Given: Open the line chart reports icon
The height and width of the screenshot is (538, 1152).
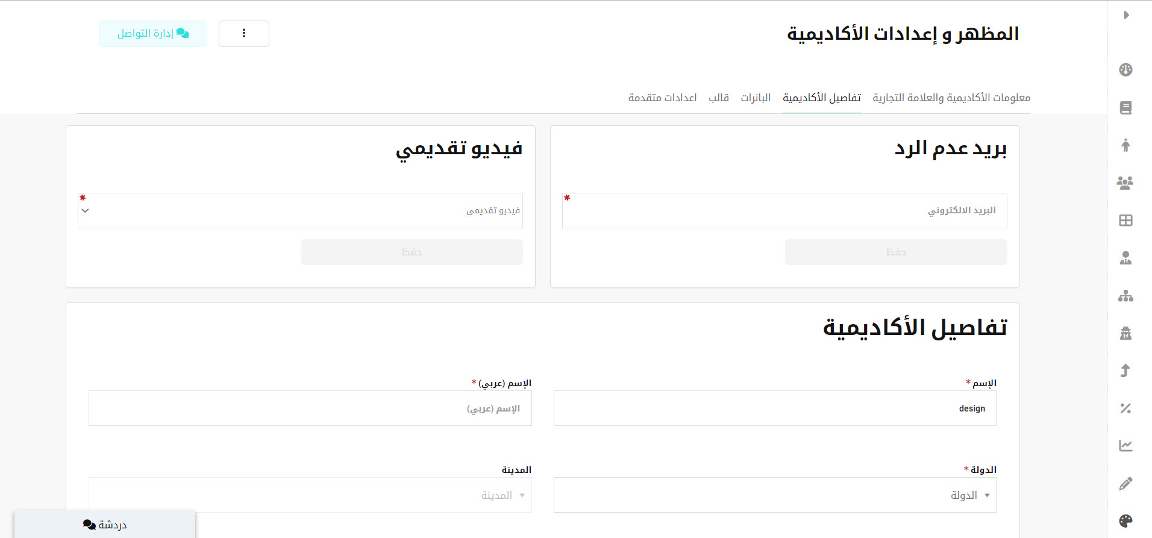Looking at the screenshot, I should point(1125,446).
